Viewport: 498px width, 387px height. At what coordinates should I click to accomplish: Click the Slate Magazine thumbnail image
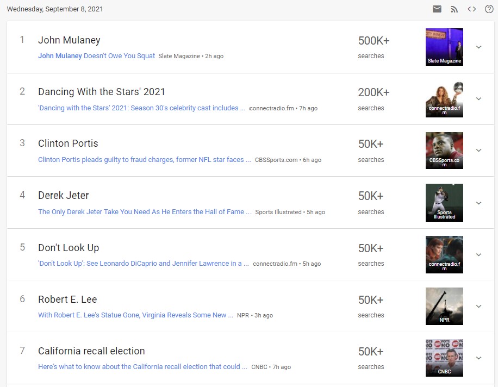coord(444,47)
